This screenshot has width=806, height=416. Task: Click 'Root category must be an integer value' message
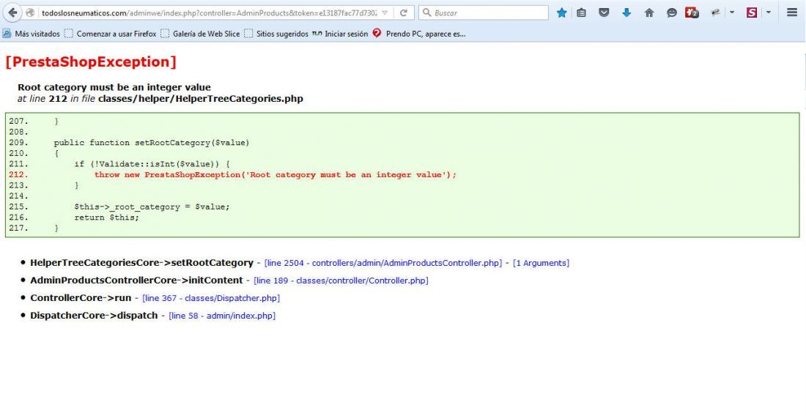tap(114, 87)
